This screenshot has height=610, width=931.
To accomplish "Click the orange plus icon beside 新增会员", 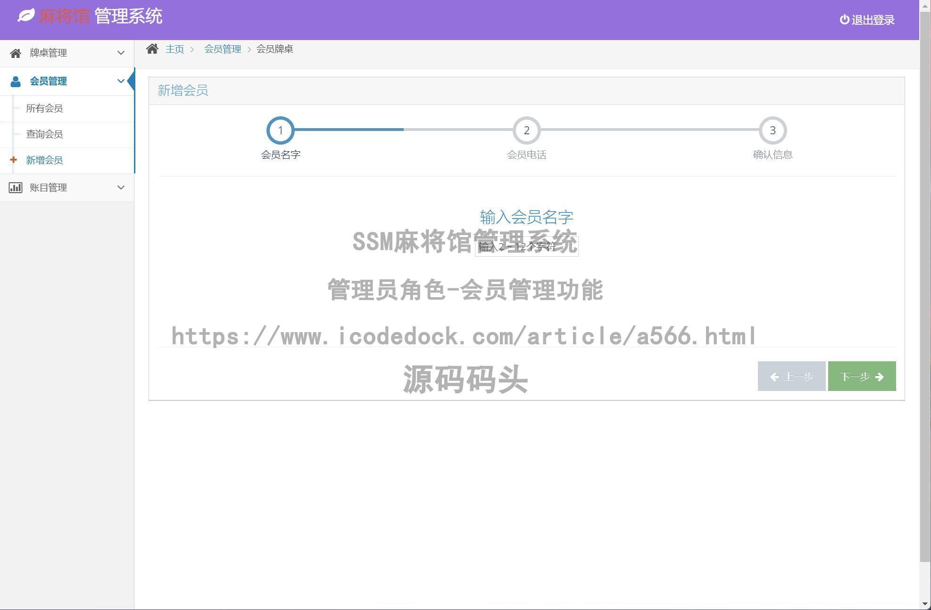I will coord(13,160).
